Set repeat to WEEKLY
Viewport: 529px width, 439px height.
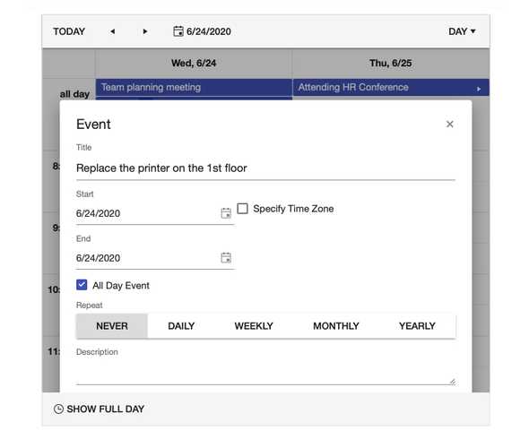(x=254, y=326)
